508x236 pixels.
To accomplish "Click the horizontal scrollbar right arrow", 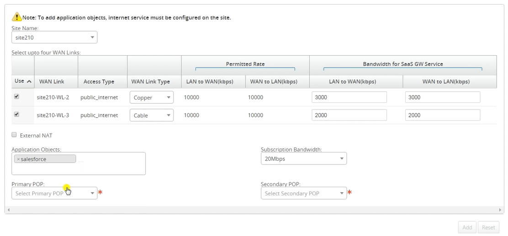I will point(501,210).
